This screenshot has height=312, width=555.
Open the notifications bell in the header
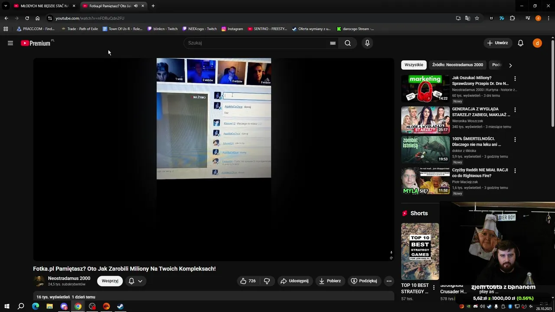pos(521,43)
